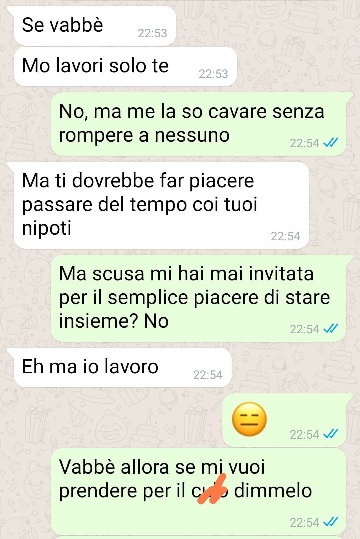Select the 'Se vabbè' message bubble

(94, 26)
